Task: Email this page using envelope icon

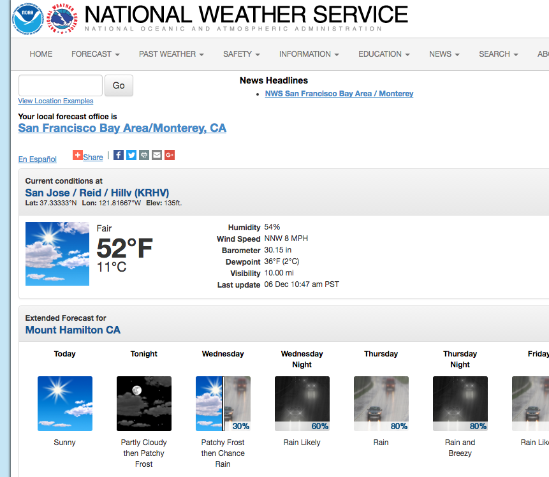Action: 156,155
